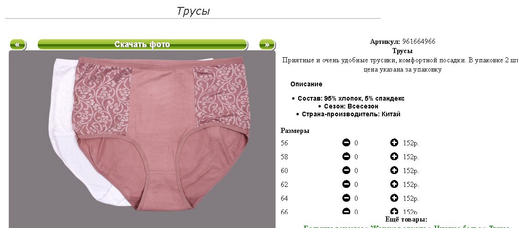Remove one item of size 62
This screenshot has height=228, width=518.
coord(346,184)
